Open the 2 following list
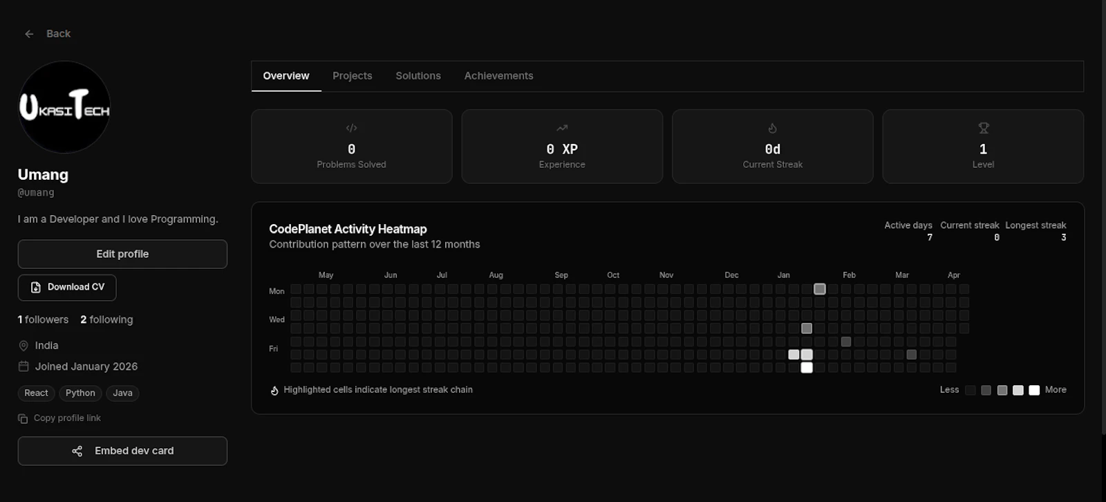The image size is (1106, 502). [x=106, y=319]
